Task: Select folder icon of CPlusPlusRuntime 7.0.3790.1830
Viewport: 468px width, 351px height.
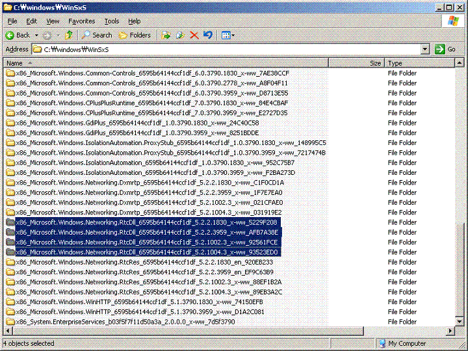Action: click(x=10, y=103)
